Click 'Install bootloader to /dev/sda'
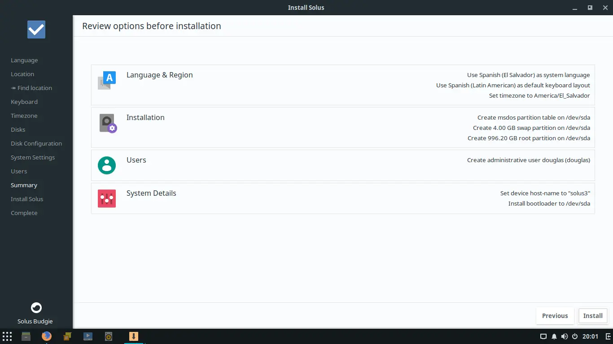Image resolution: width=613 pixels, height=344 pixels. pyautogui.click(x=549, y=204)
